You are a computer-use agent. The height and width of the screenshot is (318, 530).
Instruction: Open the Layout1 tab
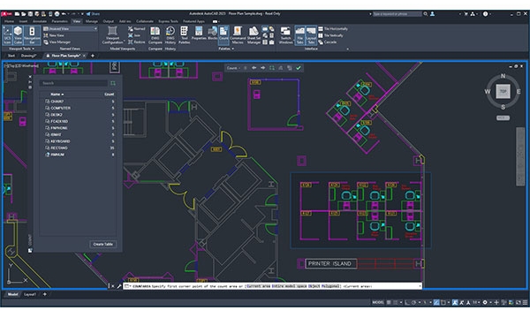point(30,294)
